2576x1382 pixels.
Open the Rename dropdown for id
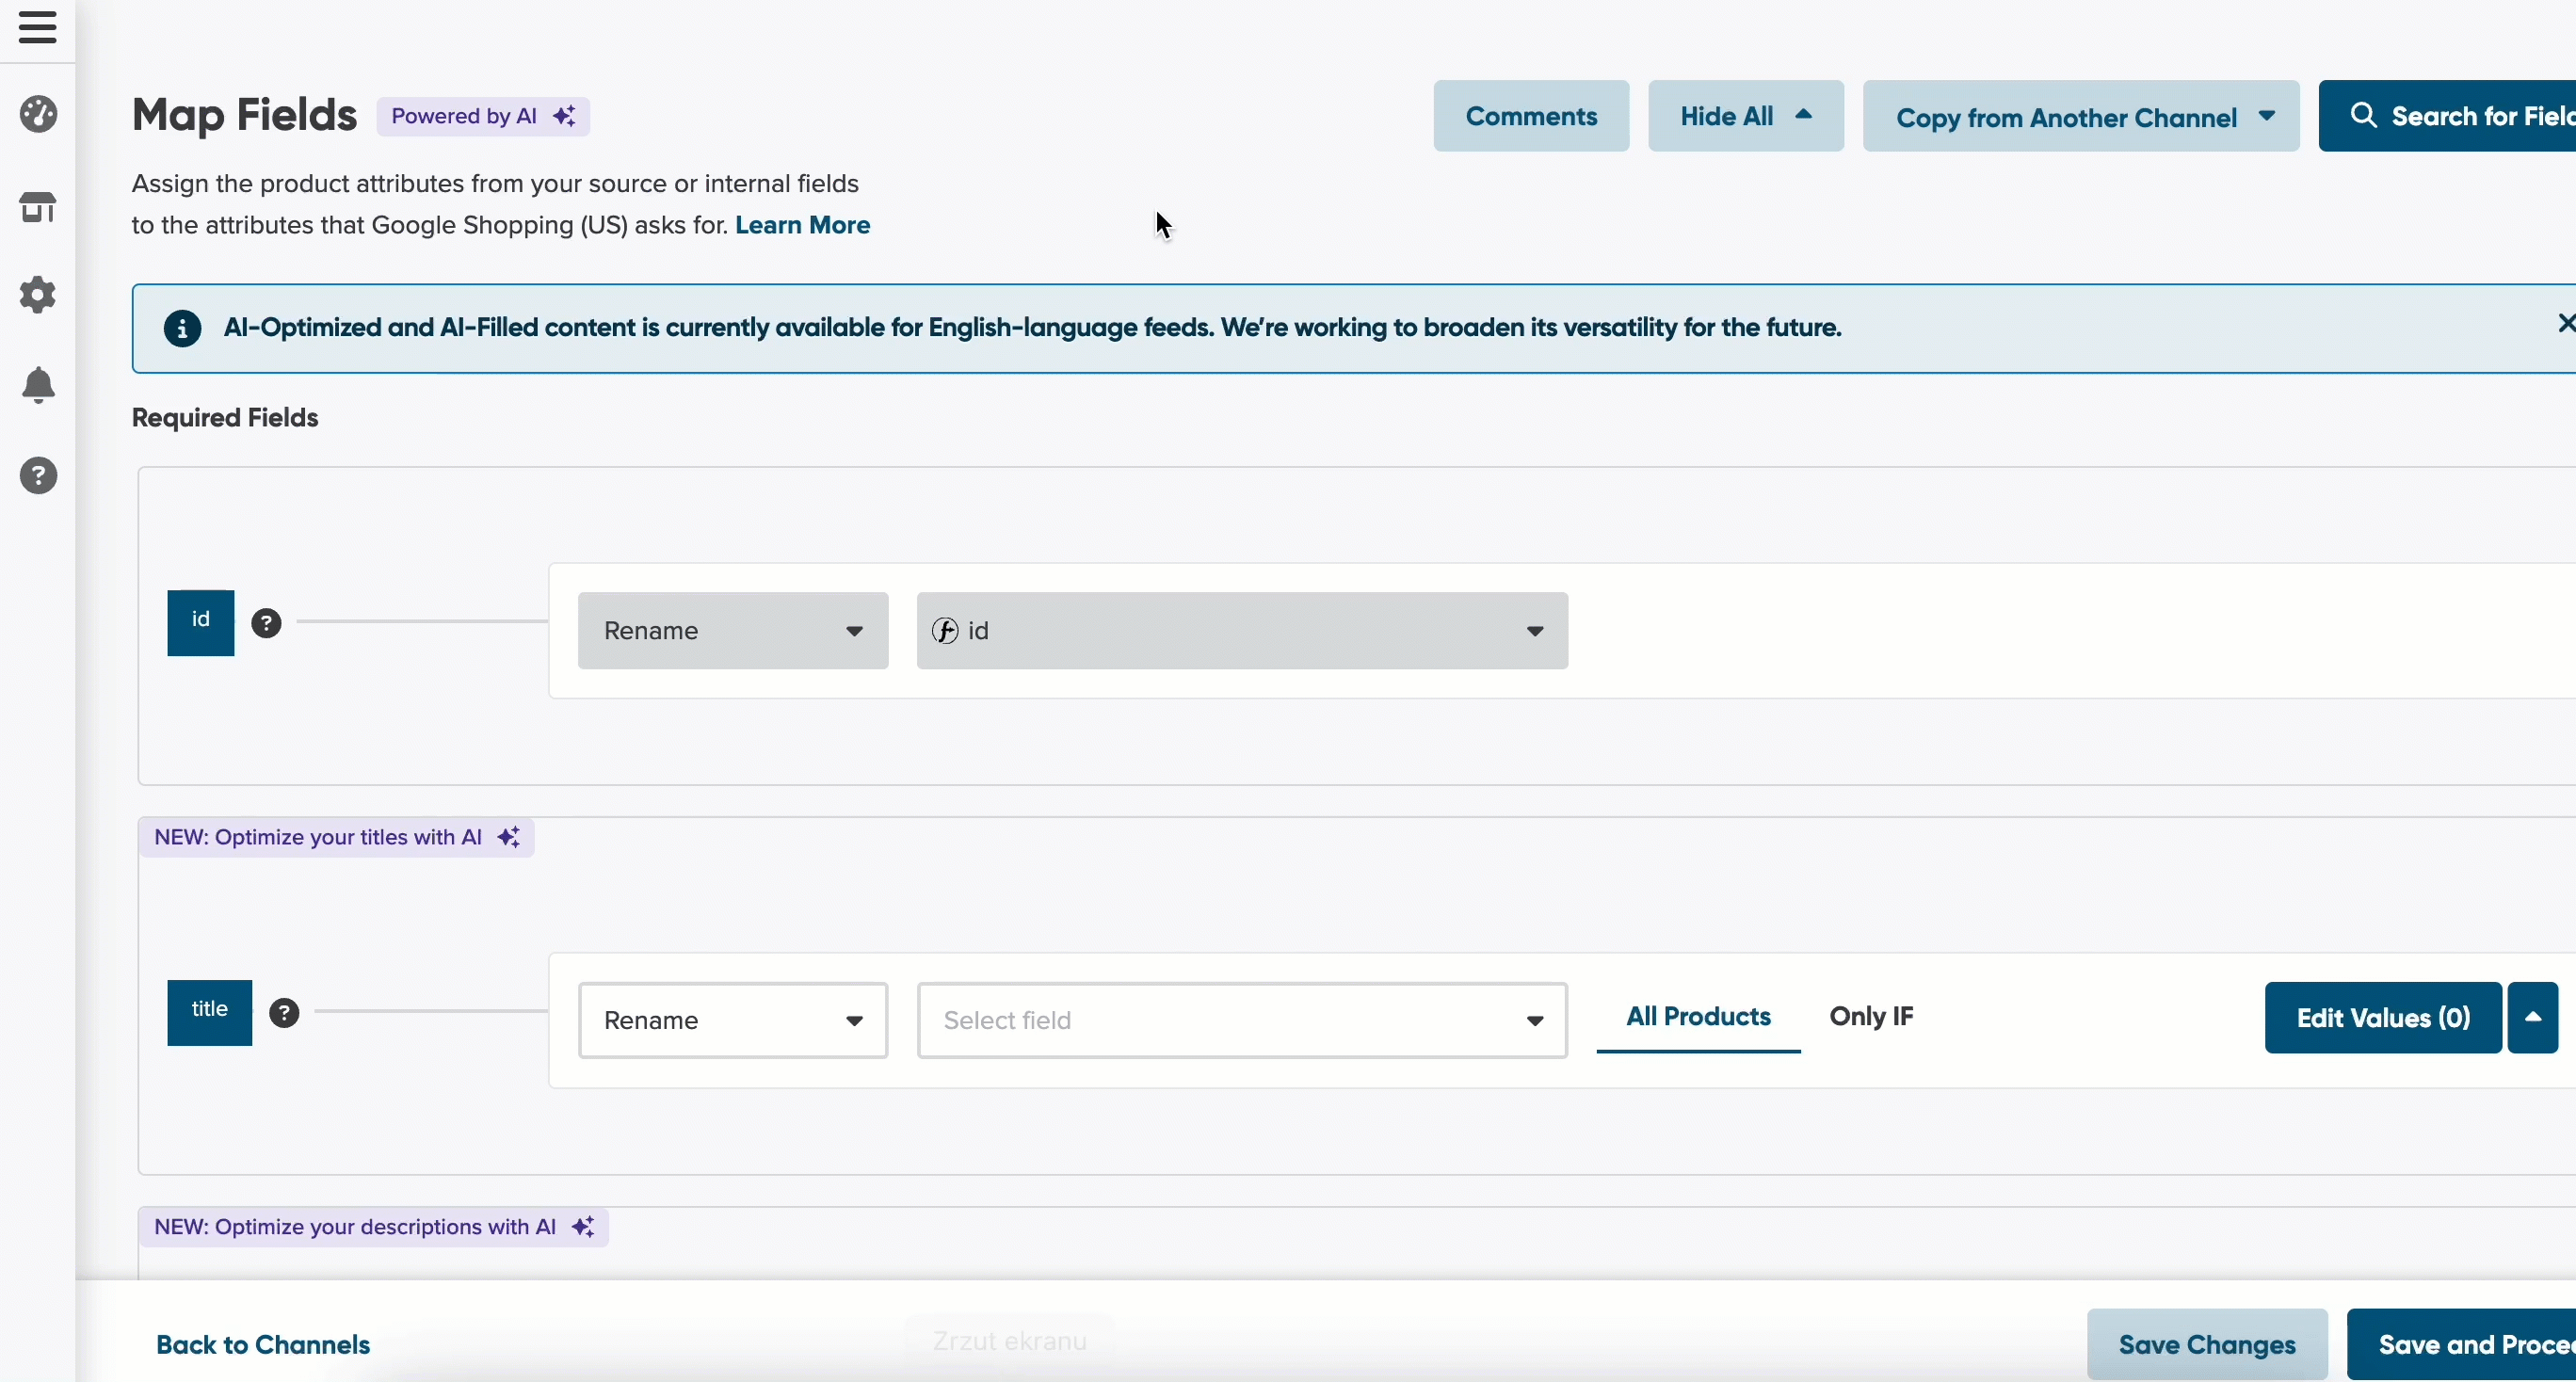coord(733,631)
